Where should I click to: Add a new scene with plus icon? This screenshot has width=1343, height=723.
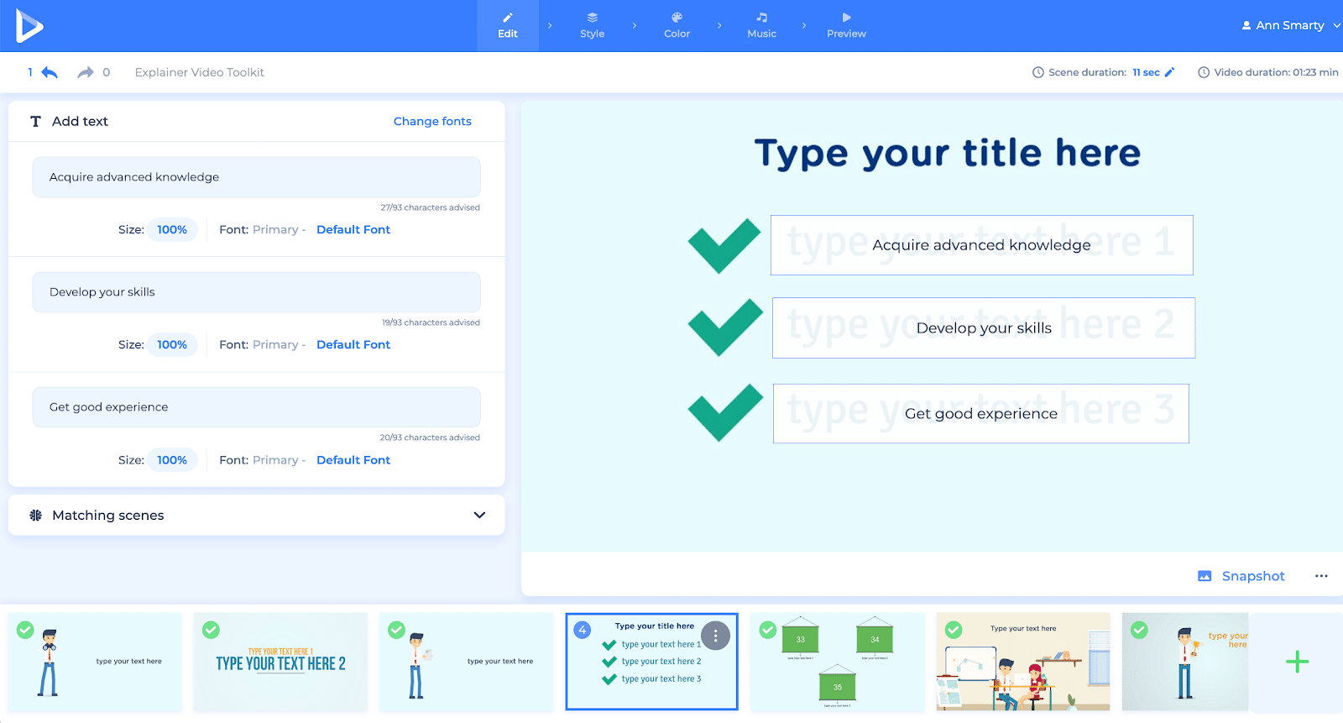[x=1297, y=662]
